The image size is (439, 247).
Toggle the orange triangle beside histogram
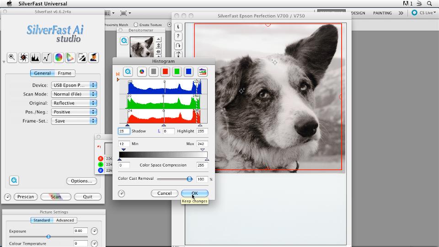(x=118, y=80)
